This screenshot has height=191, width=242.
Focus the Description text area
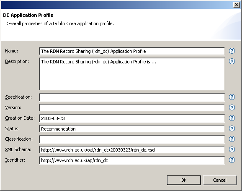[x=132, y=74]
